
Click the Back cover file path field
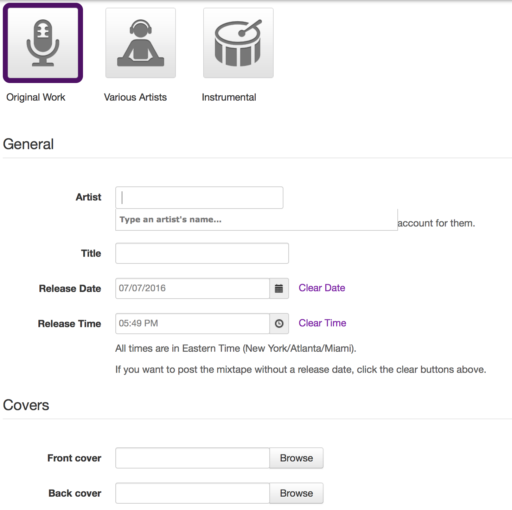point(192,493)
